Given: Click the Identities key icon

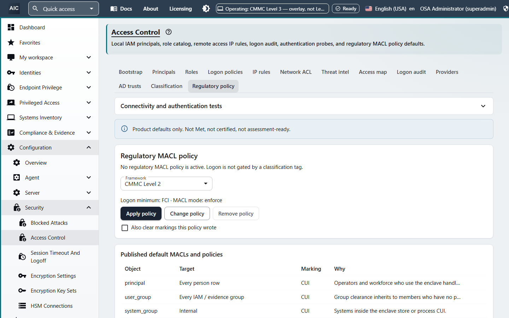Looking at the screenshot, I should click(x=11, y=72).
